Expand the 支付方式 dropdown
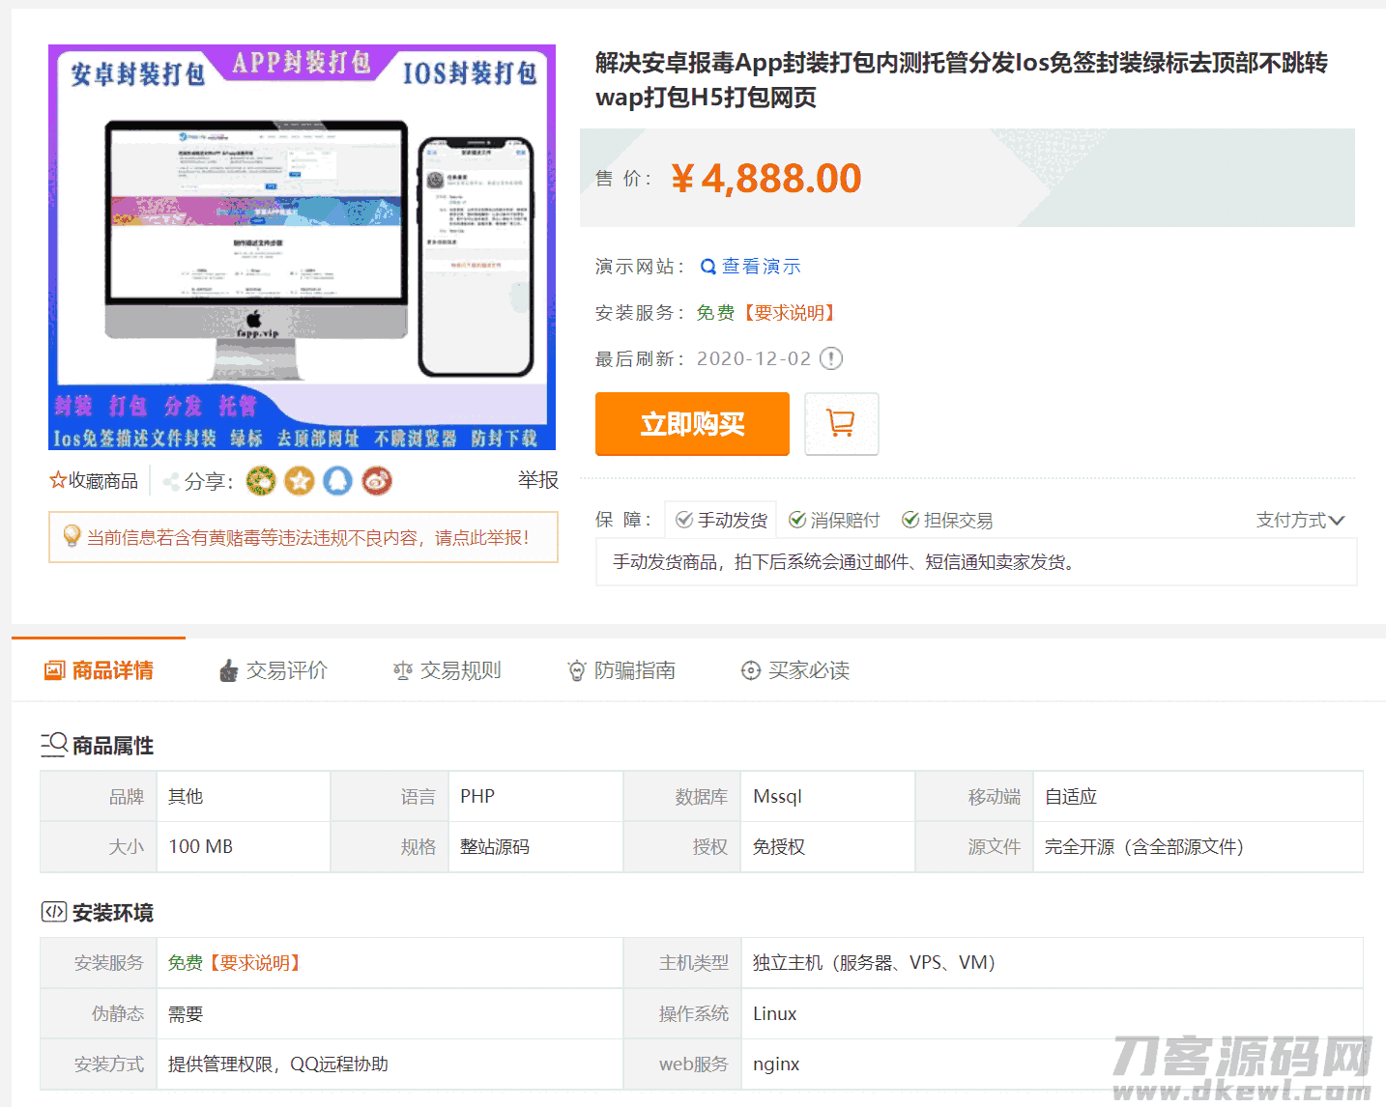The height and width of the screenshot is (1107, 1386). pos(1300,520)
